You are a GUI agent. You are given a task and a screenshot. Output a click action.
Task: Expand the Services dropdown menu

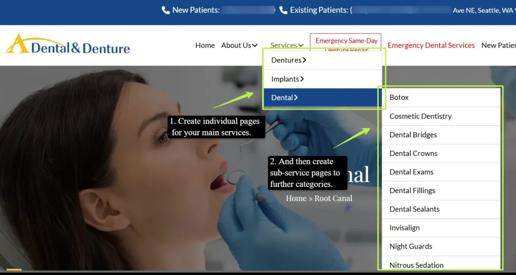[287, 45]
